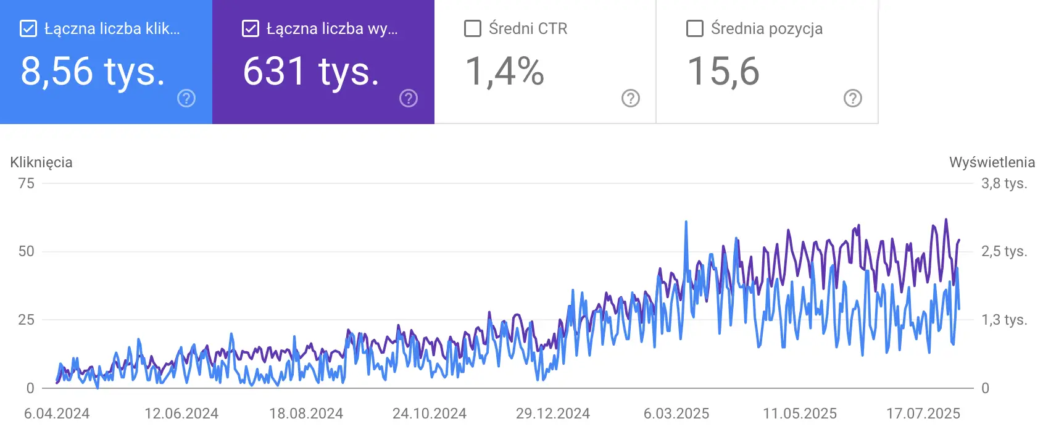Click the highest blue clicks spike in March 2025

pos(686,222)
